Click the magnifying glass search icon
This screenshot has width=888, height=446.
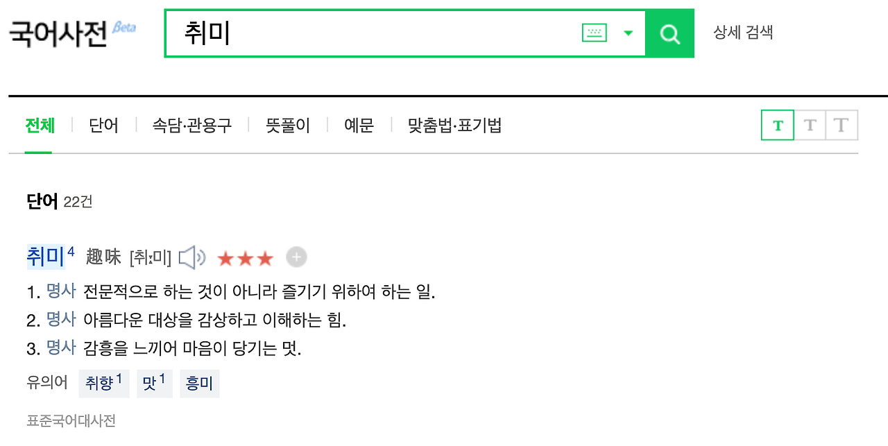(669, 33)
